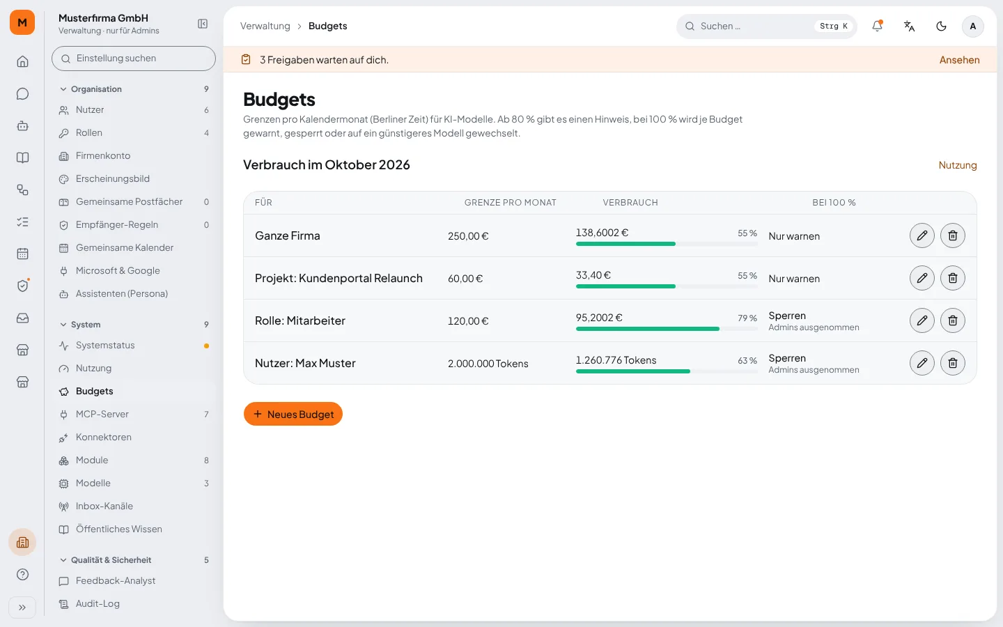Click Ganze Firma usage progress bar

[x=667, y=244]
